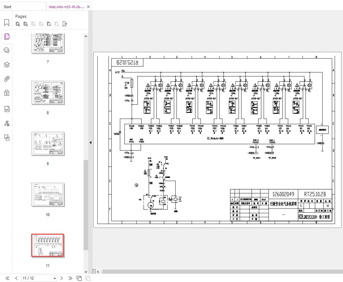Open the Attachments panel

pyautogui.click(x=7, y=79)
